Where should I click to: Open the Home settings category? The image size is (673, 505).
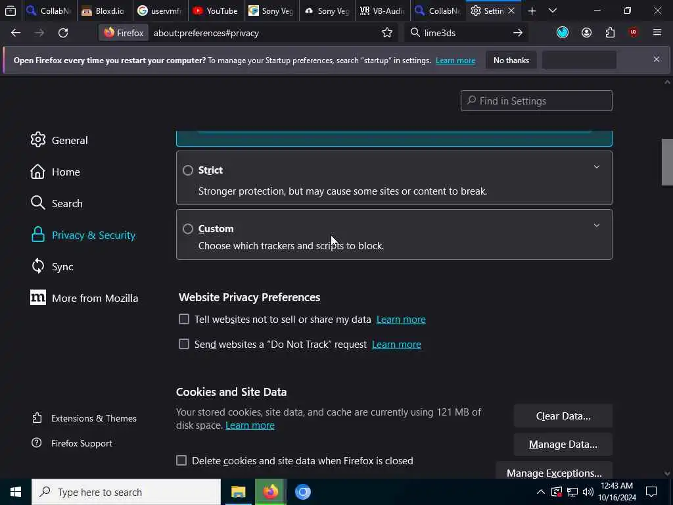click(55, 172)
